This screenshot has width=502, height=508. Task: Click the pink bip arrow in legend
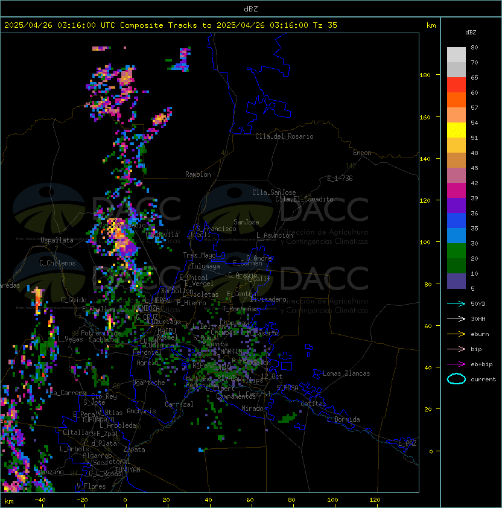click(456, 349)
